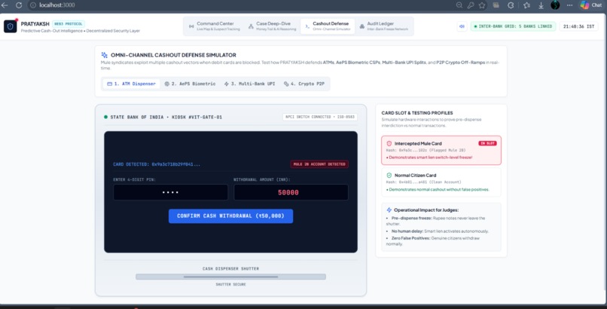
Task: Switch to Case Deep-Dive tab
Action: coord(272,26)
